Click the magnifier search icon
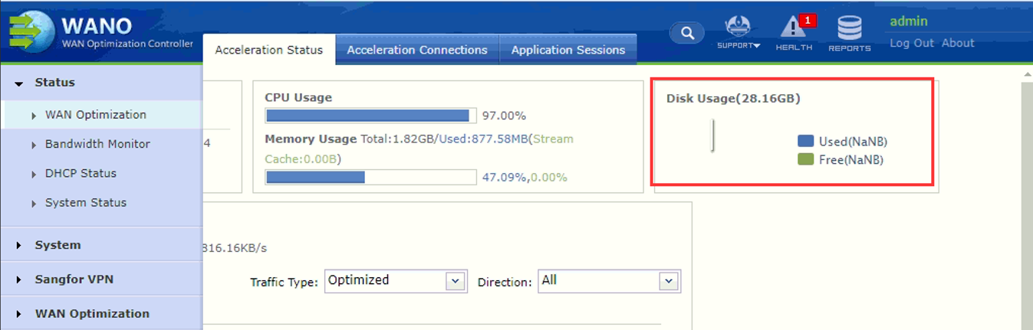Viewport: 1033px width, 330px height. click(687, 33)
